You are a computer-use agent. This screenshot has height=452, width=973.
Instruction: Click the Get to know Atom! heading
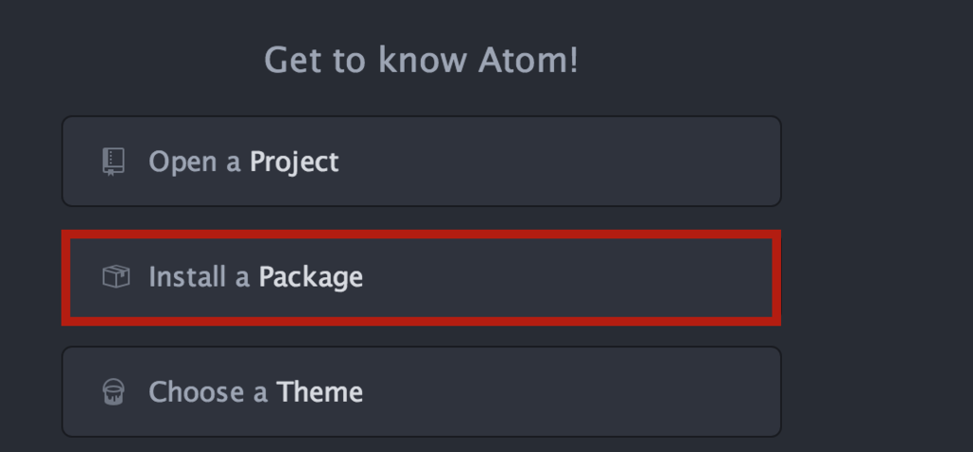[x=421, y=60]
